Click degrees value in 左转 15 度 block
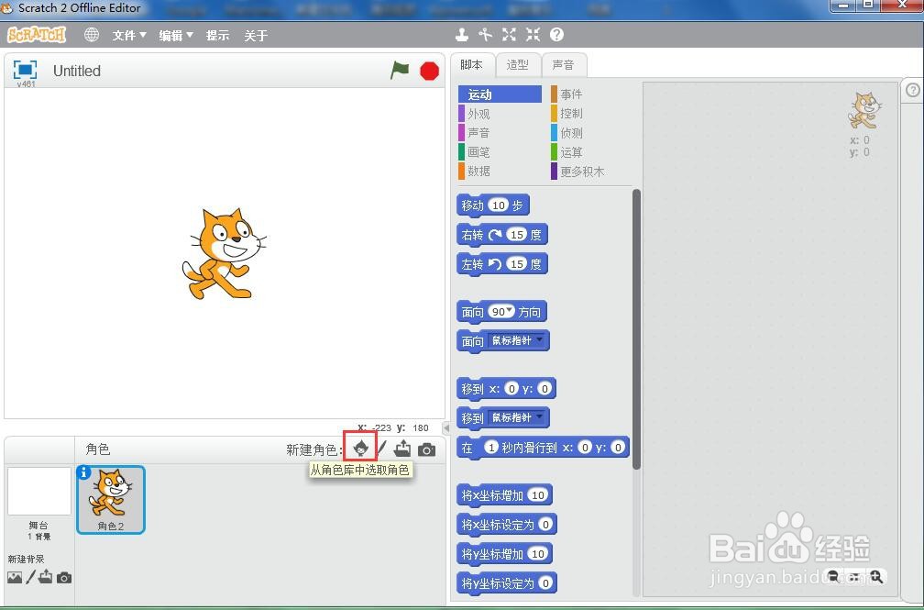The width and height of the screenshot is (924, 610). [x=517, y=263]
